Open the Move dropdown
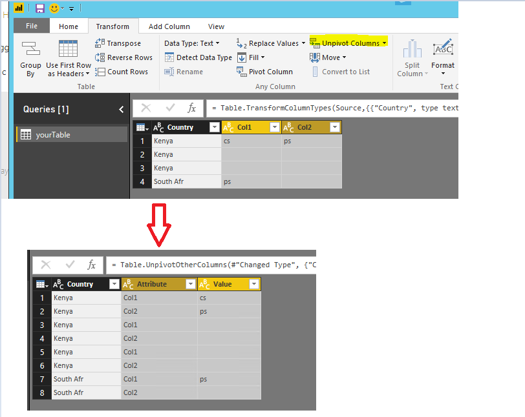This screenshot has width=525, height=417. click(328, 57)
